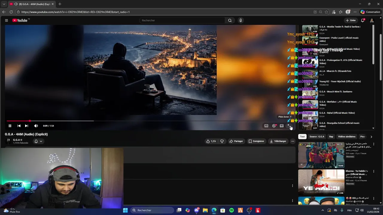Click the browser address bar URL
Viewport: 383px width, 215px height.
[75, 12]
